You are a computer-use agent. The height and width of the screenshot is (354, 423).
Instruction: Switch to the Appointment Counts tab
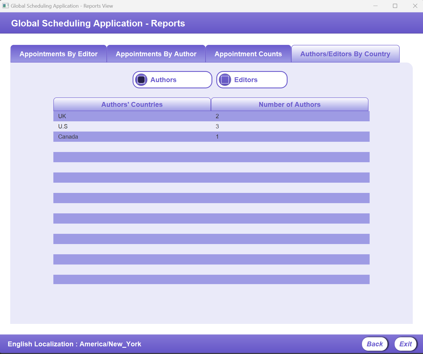[248, 54]
